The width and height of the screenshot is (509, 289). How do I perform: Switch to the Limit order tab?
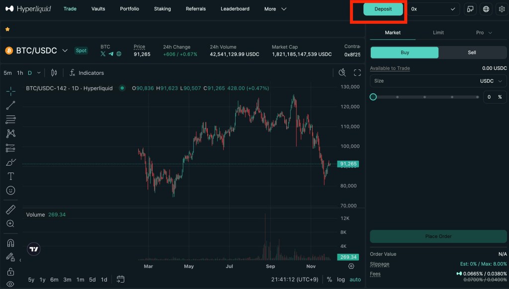438,33
